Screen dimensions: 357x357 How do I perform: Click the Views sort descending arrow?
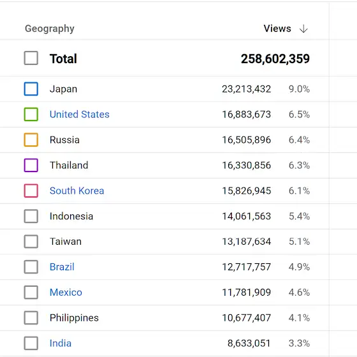[x=303, y=29]
